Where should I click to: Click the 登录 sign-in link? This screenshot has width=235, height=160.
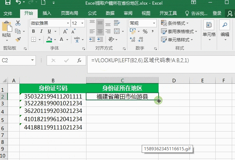point(217,13)
